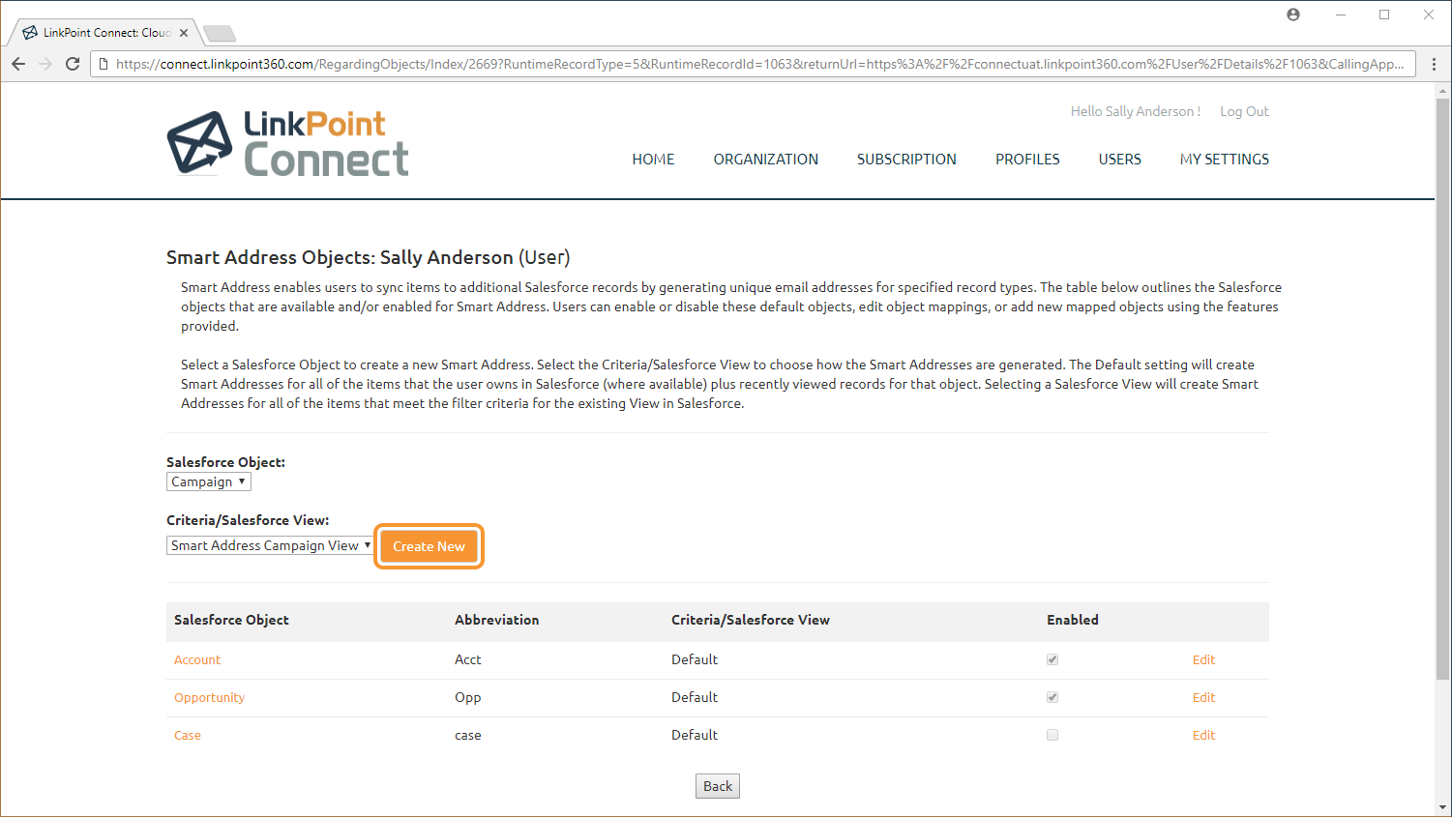Click the Default view cell in Account row

click(695, 659)
